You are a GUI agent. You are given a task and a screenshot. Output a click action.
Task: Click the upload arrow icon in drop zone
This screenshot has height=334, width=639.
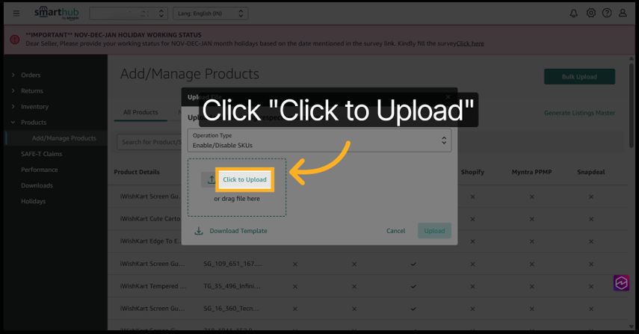click(211, 180)
